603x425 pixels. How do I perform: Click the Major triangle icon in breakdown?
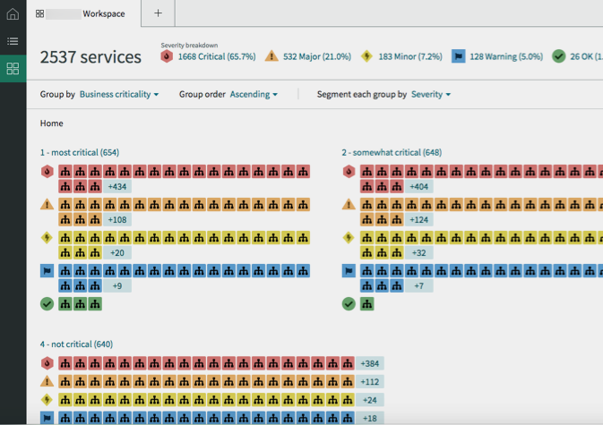271,56
